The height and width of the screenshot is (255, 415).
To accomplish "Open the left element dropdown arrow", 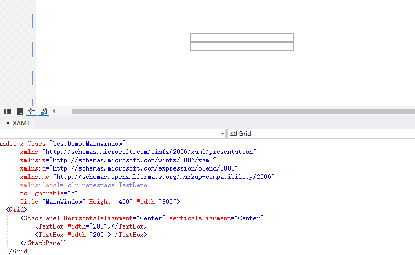I will click(x=223, y=134).
